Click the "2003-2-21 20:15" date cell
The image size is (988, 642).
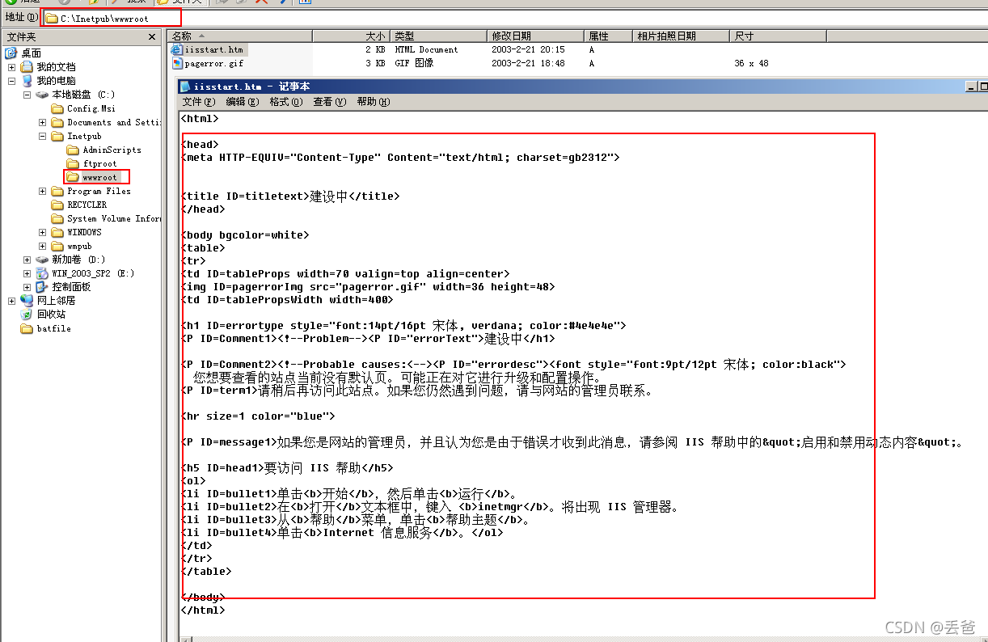(528, 49)
